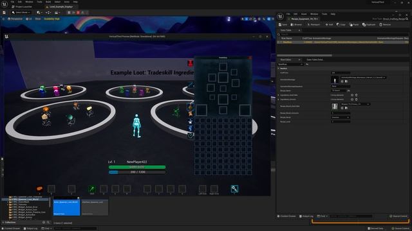The width and height of the screenshot is (412, 231).
Task: Open Content Drawer in data table window
Action: 286,216
